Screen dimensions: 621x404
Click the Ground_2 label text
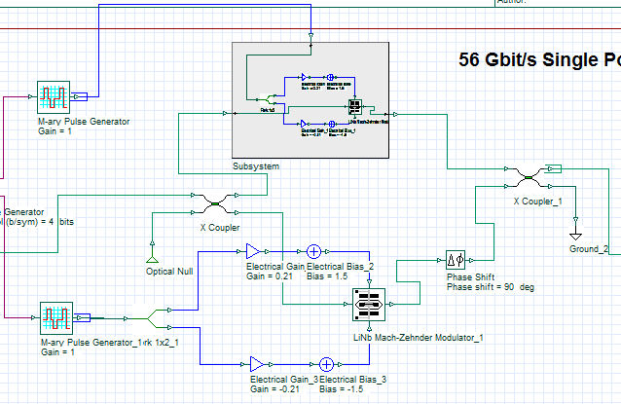589,249
